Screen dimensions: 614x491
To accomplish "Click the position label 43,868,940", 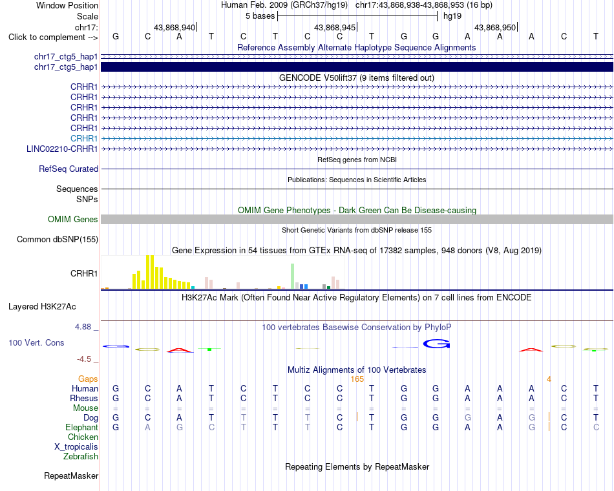I will [x=175, y=27].
